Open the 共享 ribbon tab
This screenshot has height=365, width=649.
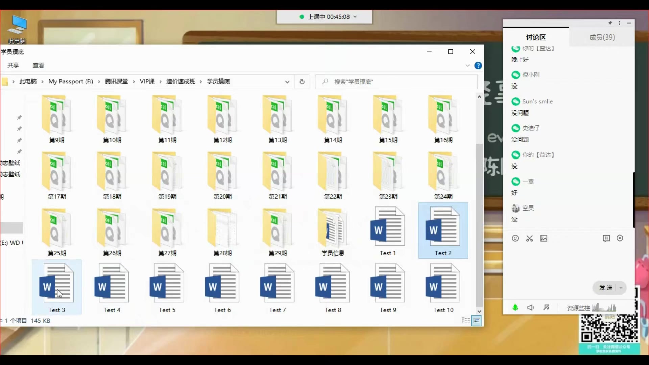tap(13, 65)
